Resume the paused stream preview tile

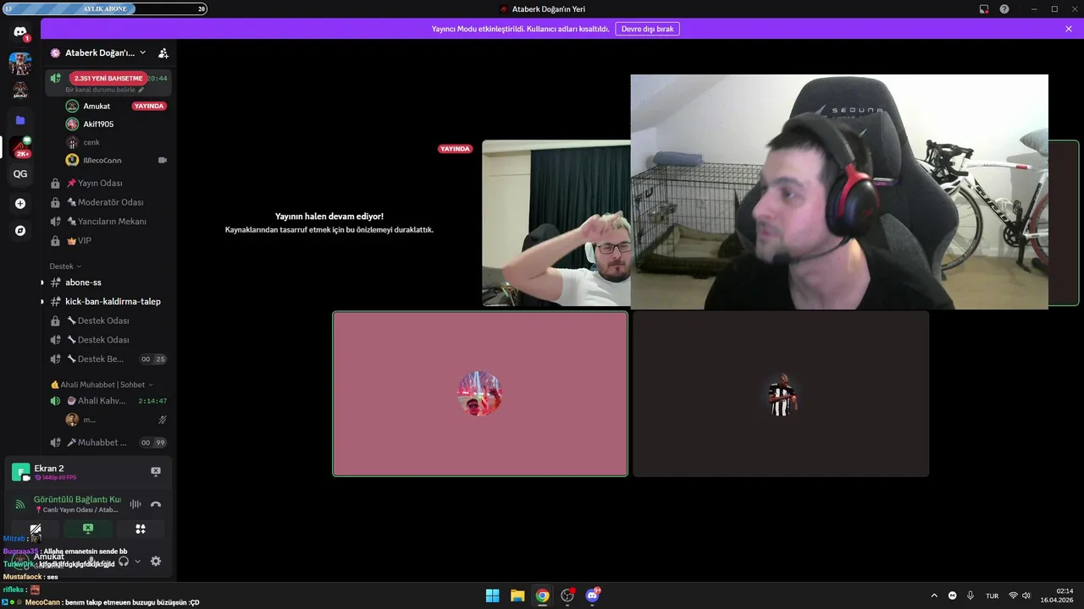pos(329,222)
